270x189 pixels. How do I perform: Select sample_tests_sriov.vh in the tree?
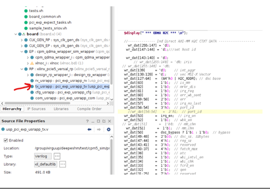pos(48,28)
